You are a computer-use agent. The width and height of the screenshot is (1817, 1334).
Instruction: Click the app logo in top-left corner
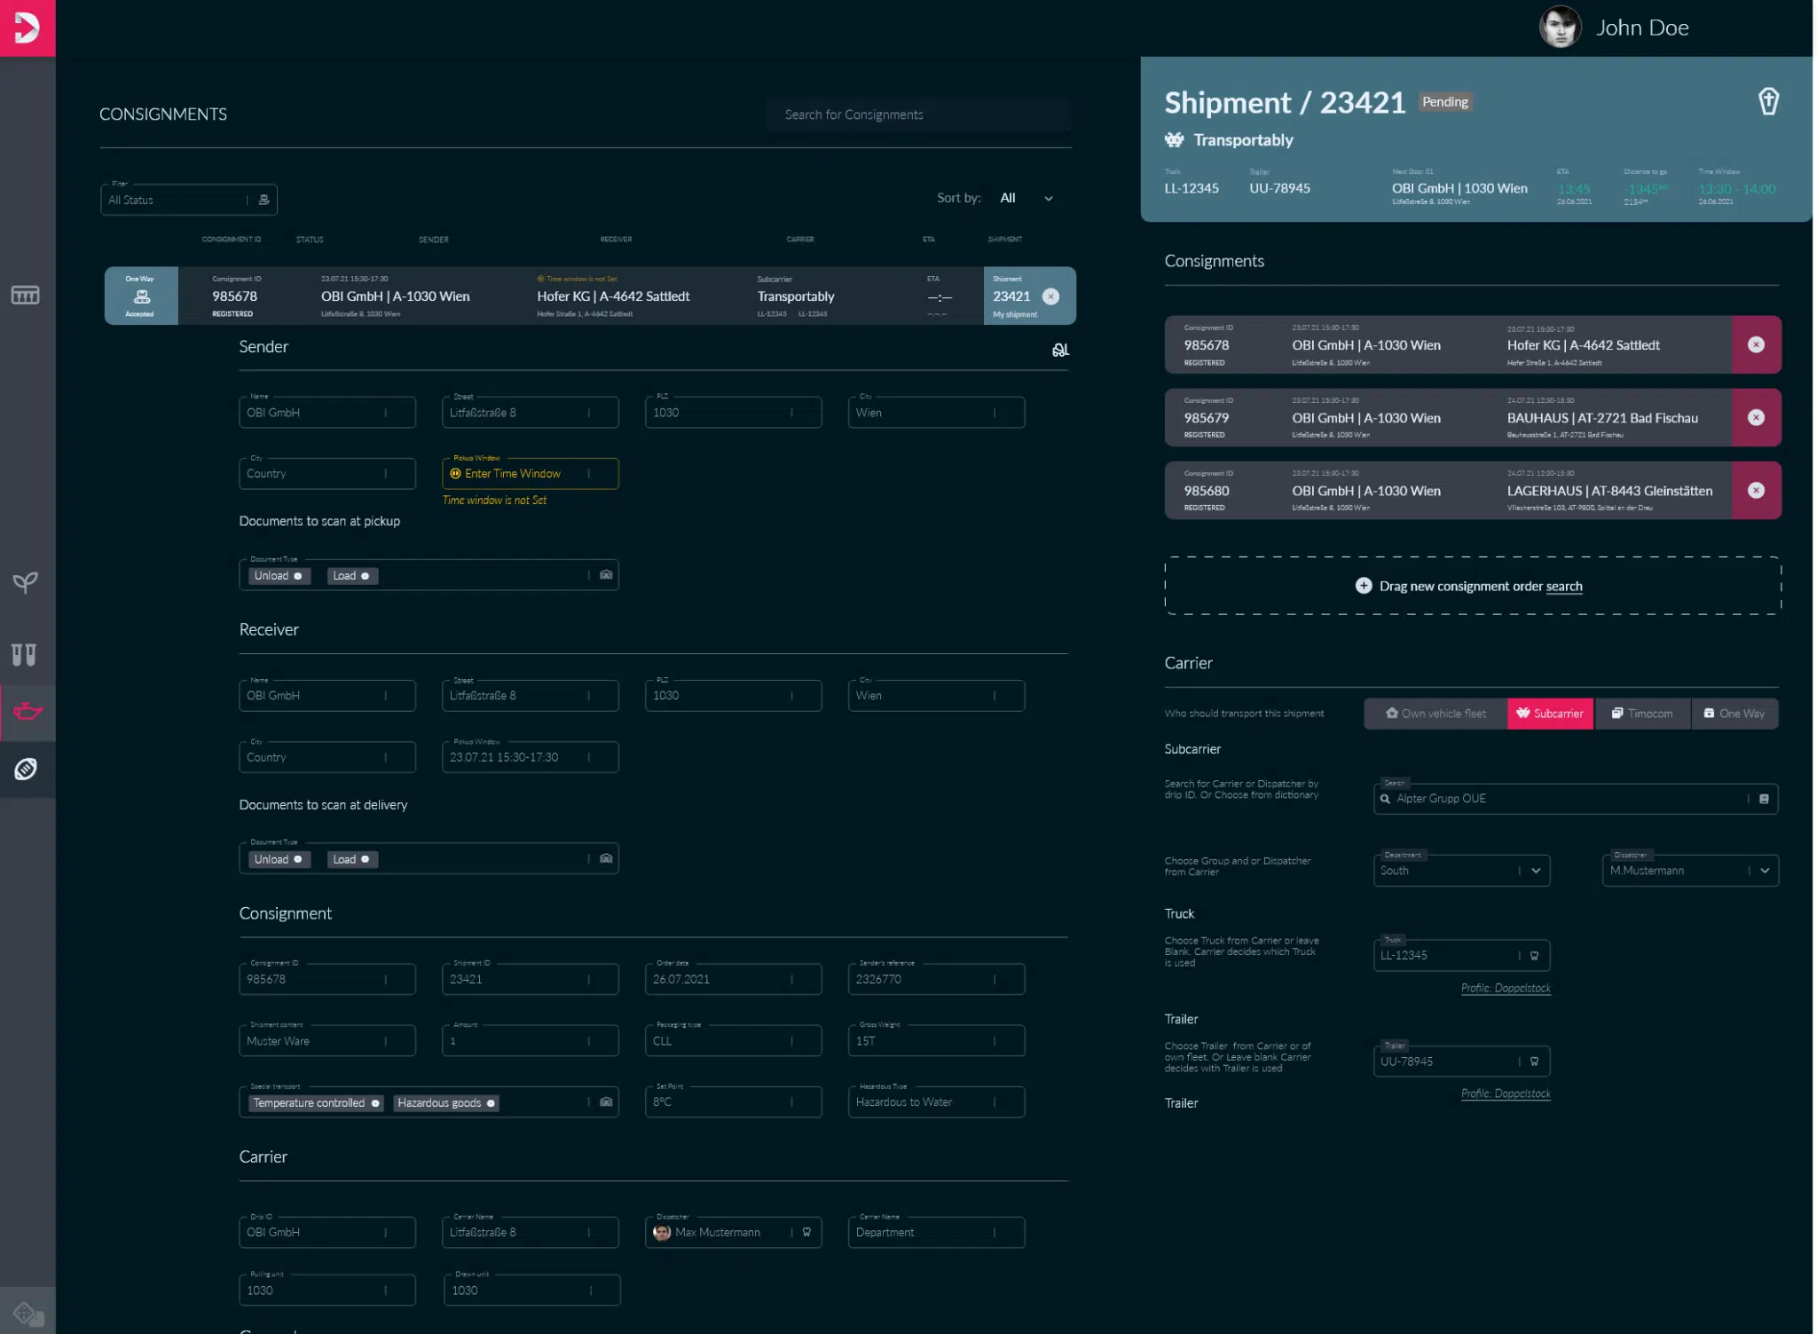(27, 28)
